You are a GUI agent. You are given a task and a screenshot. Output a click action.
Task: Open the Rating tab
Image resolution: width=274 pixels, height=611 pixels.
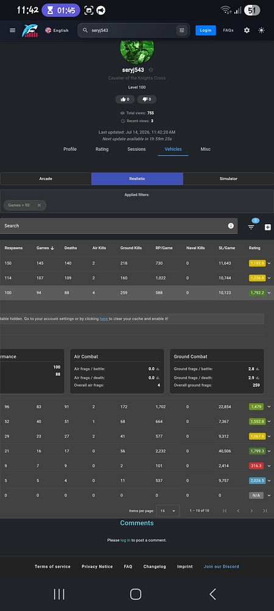click(102, 149)
